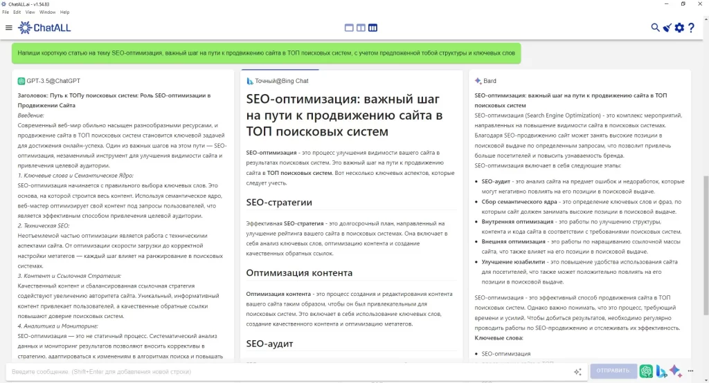Click the 'Заголовок: Путь к ТОПу' title text
Viewport: 709px width, 383px height.
tap(114, 100)
